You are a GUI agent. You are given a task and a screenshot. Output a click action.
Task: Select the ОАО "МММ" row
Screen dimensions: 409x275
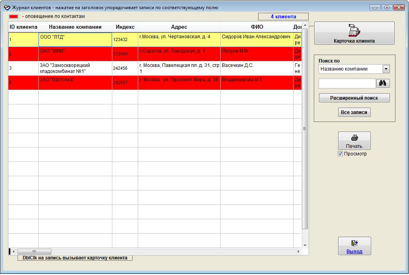[x=75, y=54]
